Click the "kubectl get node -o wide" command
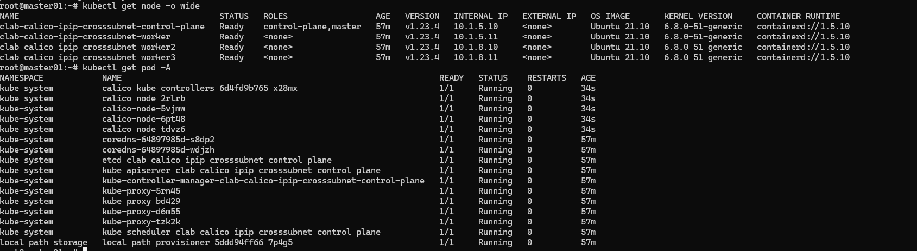917x251 pixels. point(141,6)
